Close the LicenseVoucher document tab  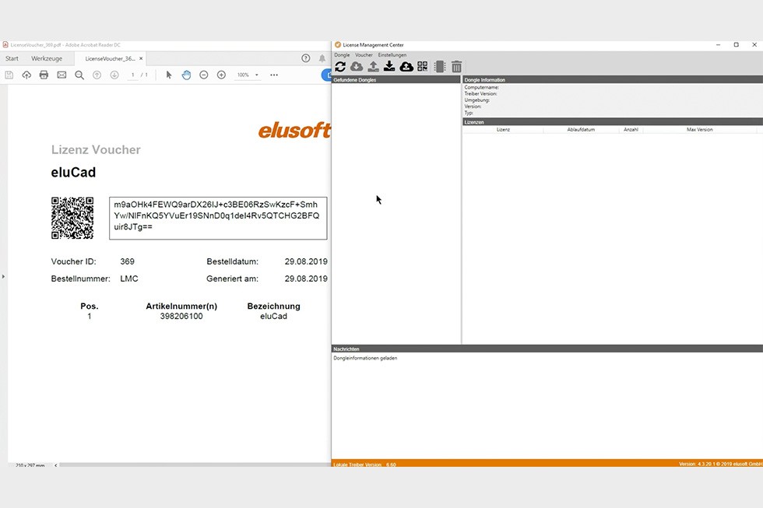[141, 58]
